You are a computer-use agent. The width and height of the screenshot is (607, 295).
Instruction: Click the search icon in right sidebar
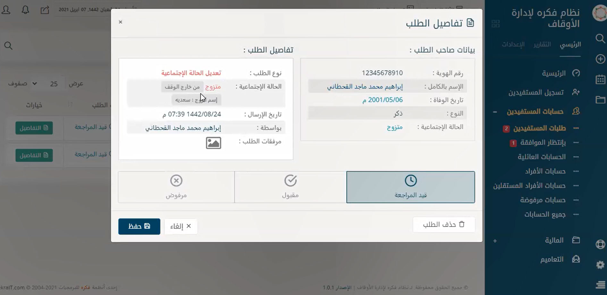tap(600, 39)
